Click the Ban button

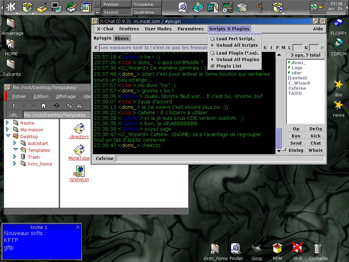point(296,136)
